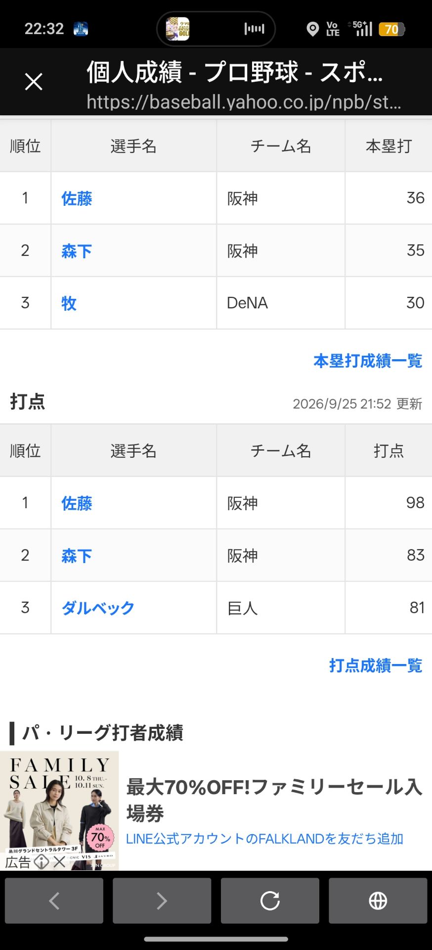Open player 牧 from DeNA
This screenshot has height=950, width=432.
69,303
